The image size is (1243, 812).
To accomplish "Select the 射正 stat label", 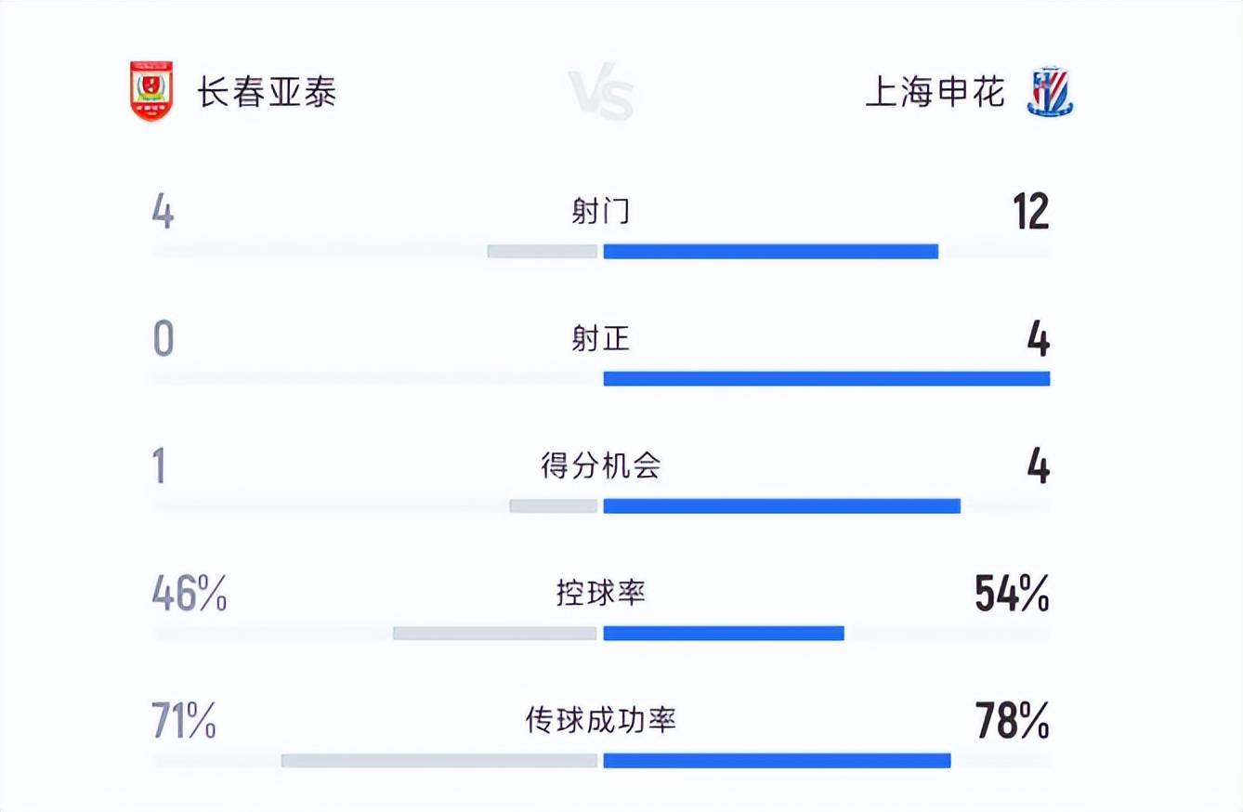I will (600, 339).
